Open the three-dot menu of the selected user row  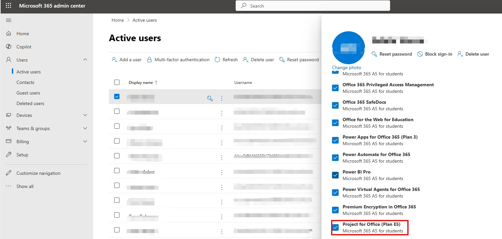(x=222, y=98)
